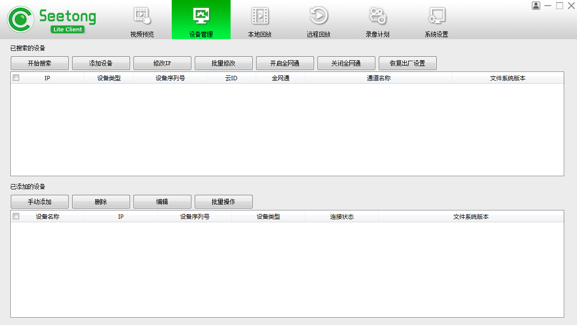Click 恢复出厂设置 factory reset button
The height and width of the screenshot is (325, 577).
point(407,63)
